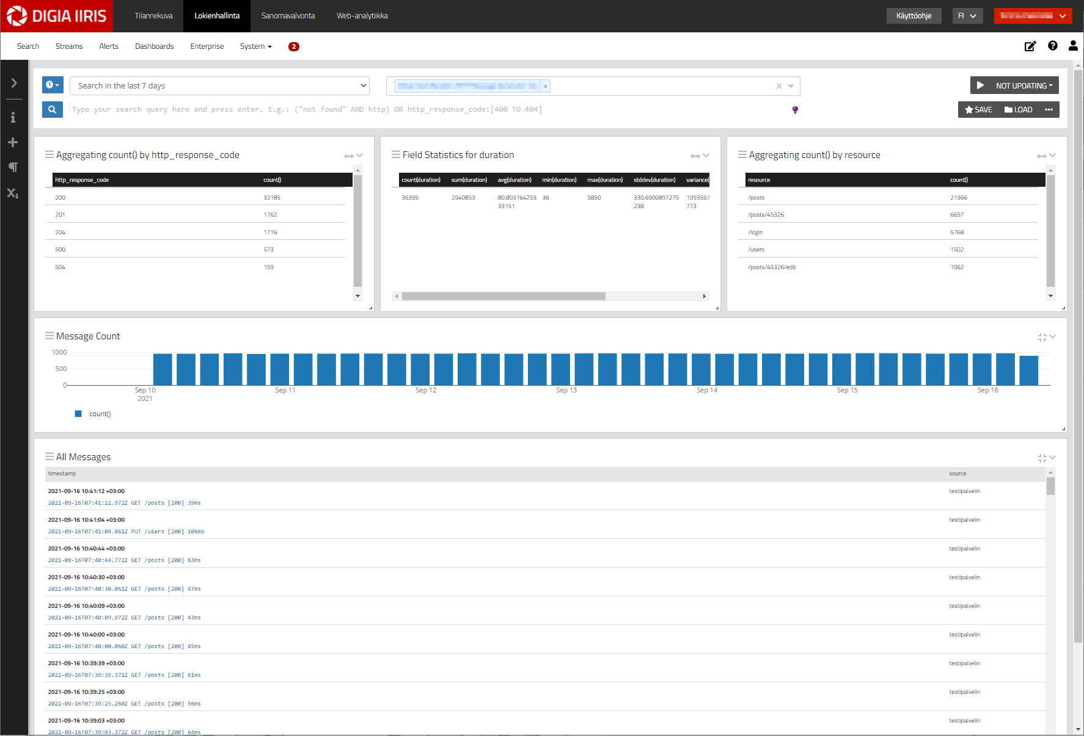Open resource aggregation widget chevron menu
The image size is (1084, 736).
tap(1052, 156)
